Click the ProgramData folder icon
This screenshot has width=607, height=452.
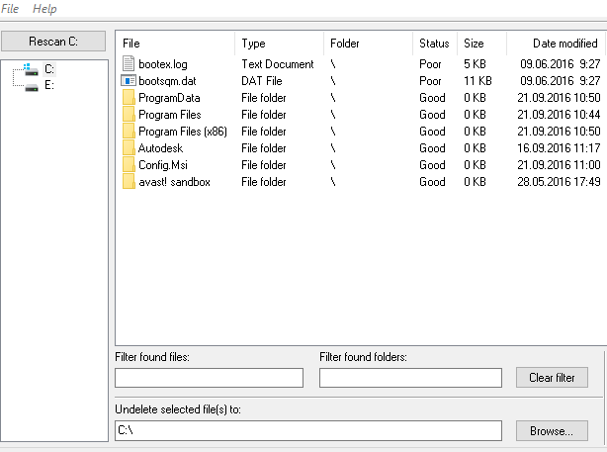[129, 98]
